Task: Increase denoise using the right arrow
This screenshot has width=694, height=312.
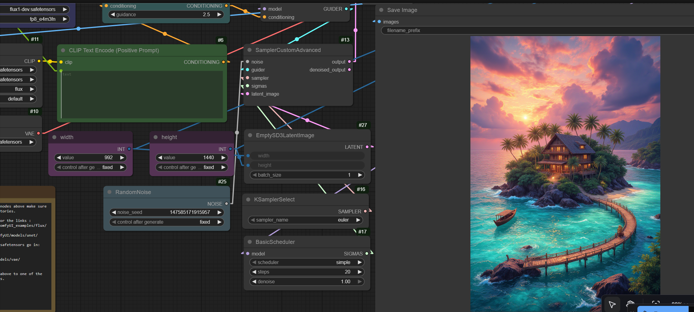Action: pyautogui.click(x=360, y=282)
